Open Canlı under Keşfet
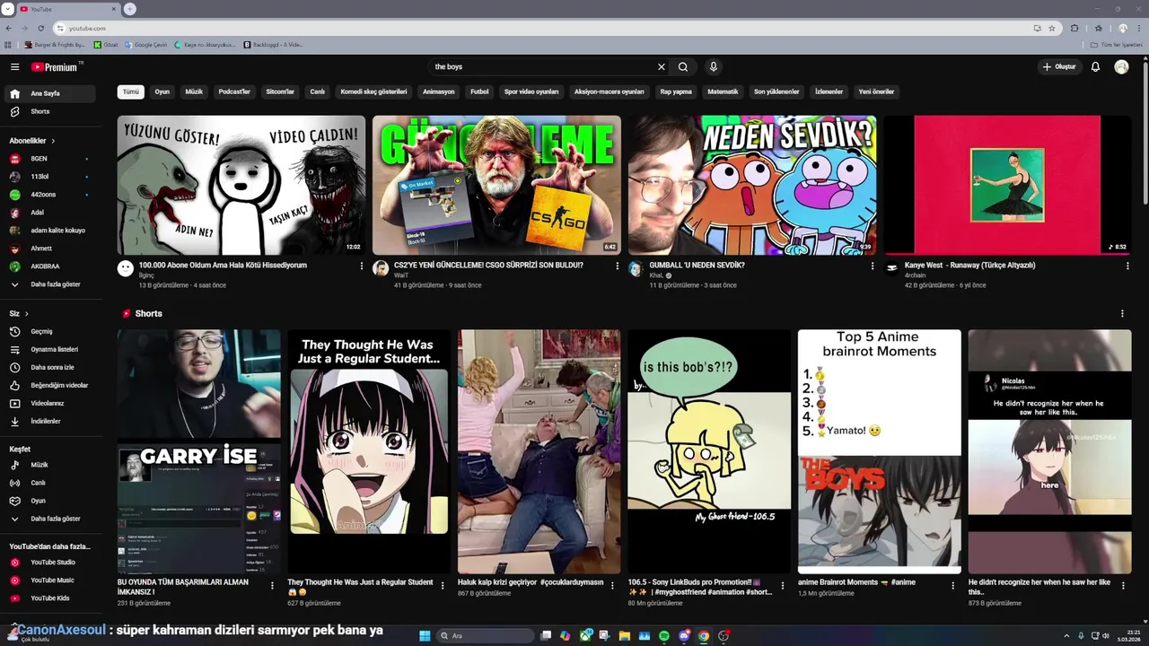 [x=51, y=484]
